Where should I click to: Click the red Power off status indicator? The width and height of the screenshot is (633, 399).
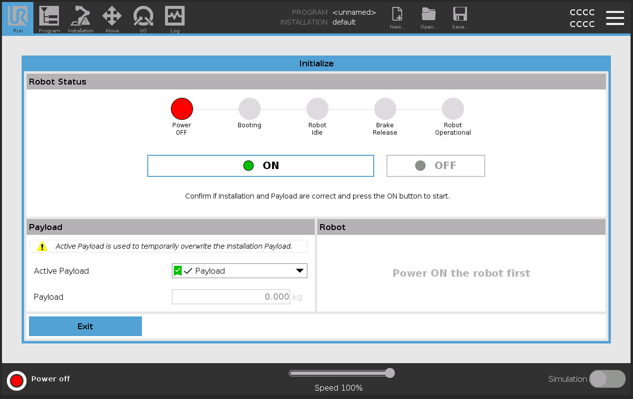pos(17,380)
